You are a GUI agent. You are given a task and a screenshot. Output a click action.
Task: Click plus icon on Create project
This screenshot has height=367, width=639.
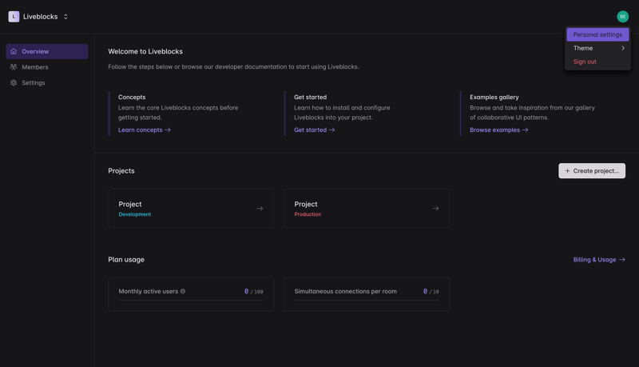(x=567, y=171)
